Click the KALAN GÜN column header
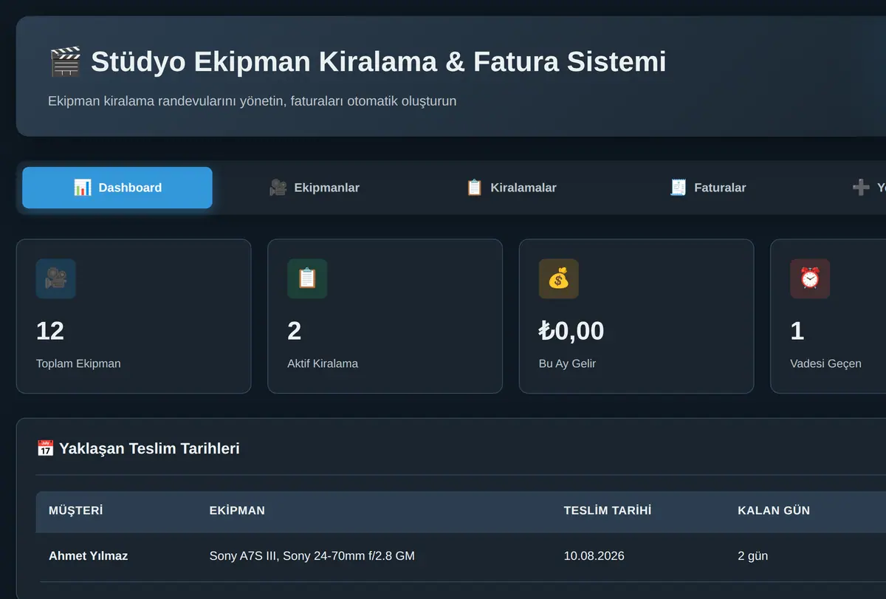This screenshot has width=886, height=599. [774, 510]
